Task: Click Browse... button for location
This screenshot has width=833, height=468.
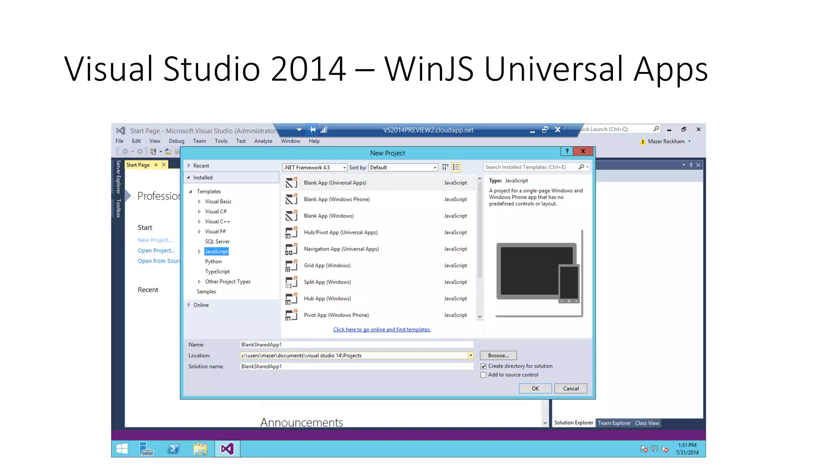Action: coord(498,355)
